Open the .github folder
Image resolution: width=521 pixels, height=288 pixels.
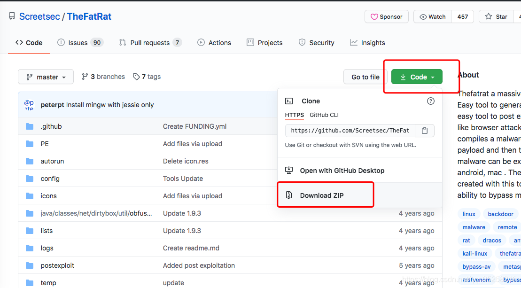click(x=51, y=126)
